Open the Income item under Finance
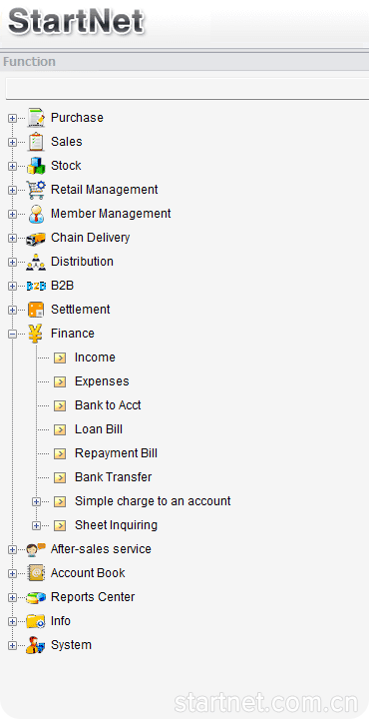This screenshot has width=369, height=719. tap(95, 358)
